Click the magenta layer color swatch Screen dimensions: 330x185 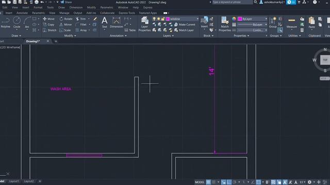click(168, 19)
